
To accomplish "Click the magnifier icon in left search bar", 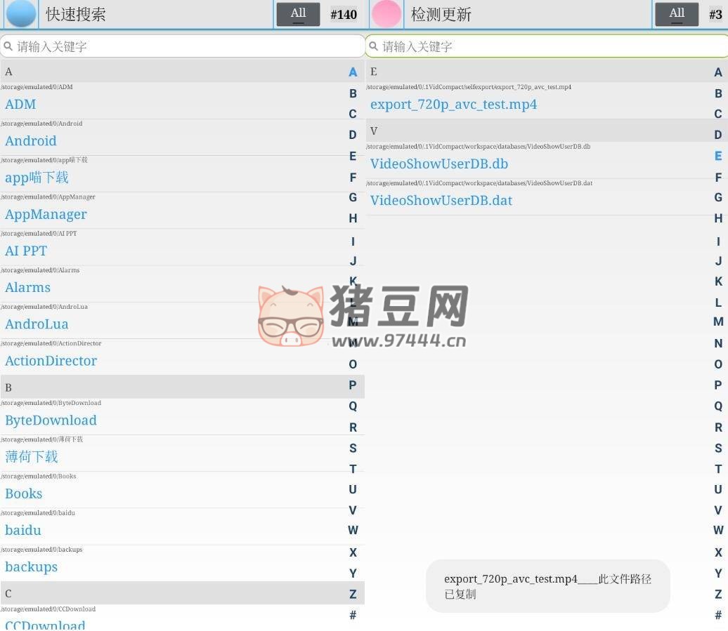I will [x=8, y=46].
